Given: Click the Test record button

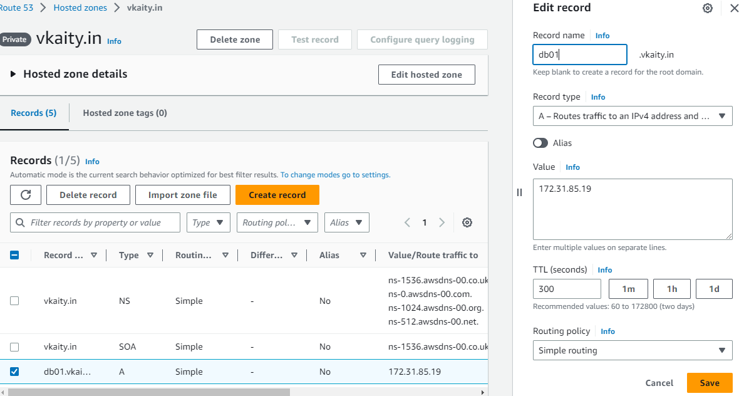Looking at the screenshot, I should point(315,39).
